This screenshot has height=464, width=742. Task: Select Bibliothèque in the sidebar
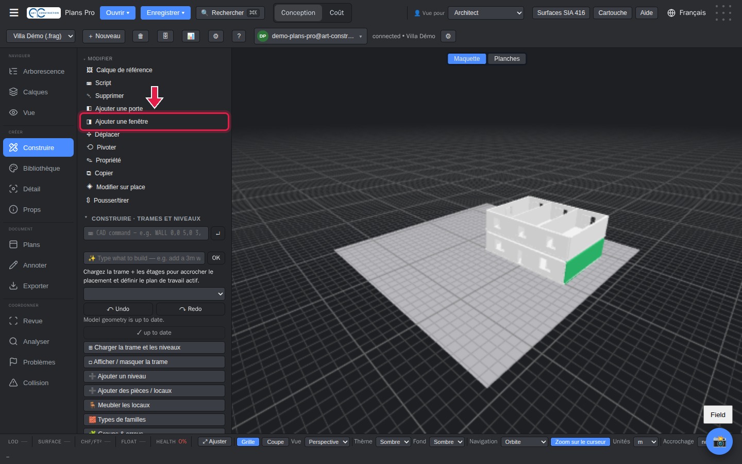click(38, 169)
